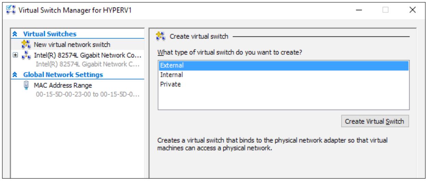Choose Private switch type

(283, 84)
